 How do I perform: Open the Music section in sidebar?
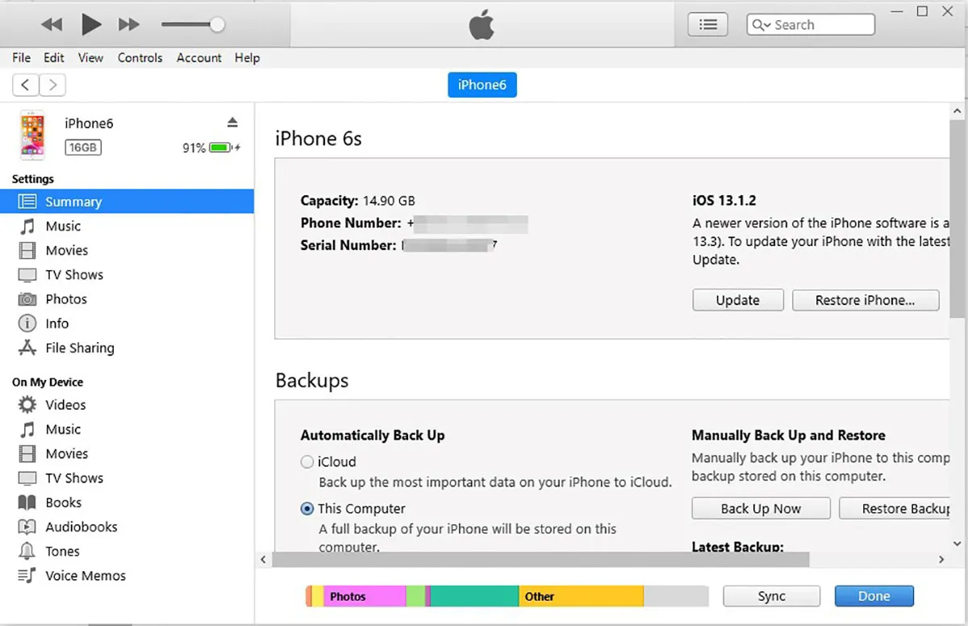[x=63, y=226]
